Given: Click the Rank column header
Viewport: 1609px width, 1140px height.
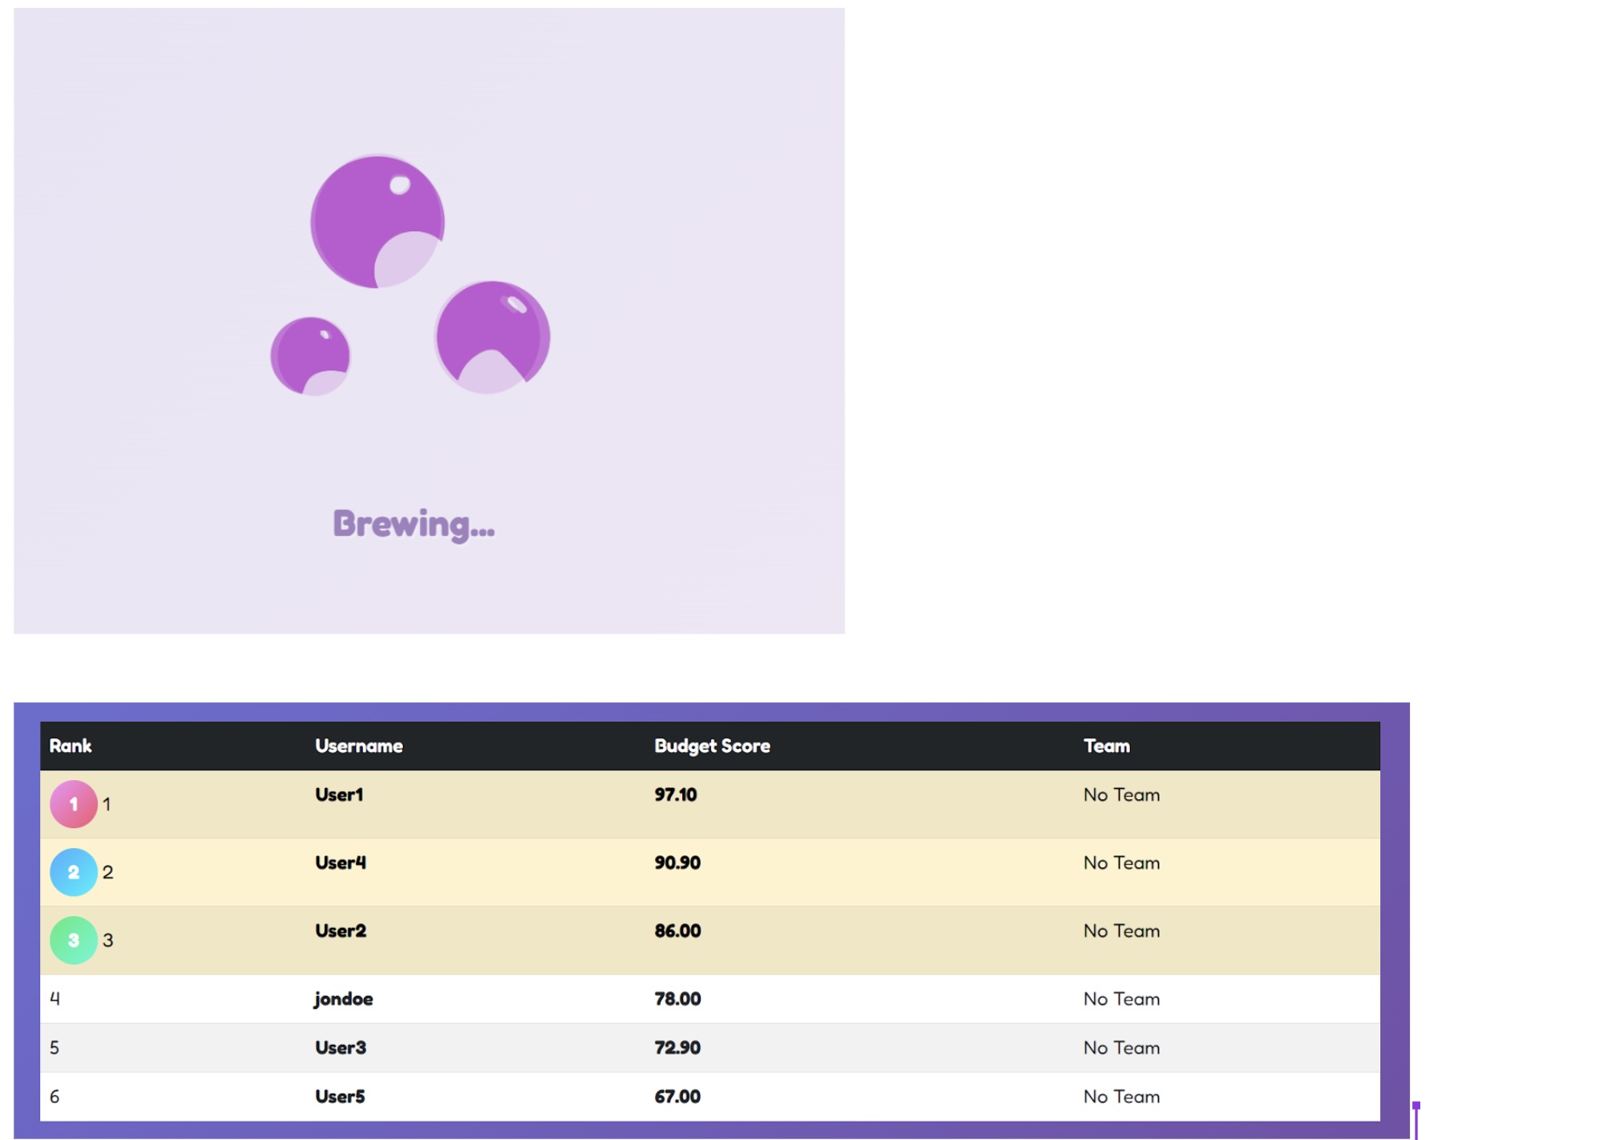Looking at the screenshot, I should [70, 746].
